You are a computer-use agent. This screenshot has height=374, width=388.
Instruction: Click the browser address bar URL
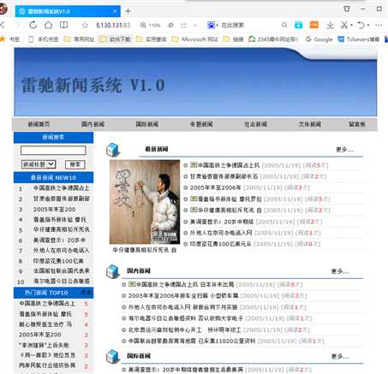[113, 25]
